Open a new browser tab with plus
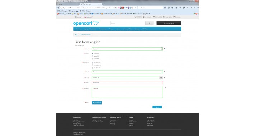The height and width of the screenshot is (136, 255). [x=104, y=4]
